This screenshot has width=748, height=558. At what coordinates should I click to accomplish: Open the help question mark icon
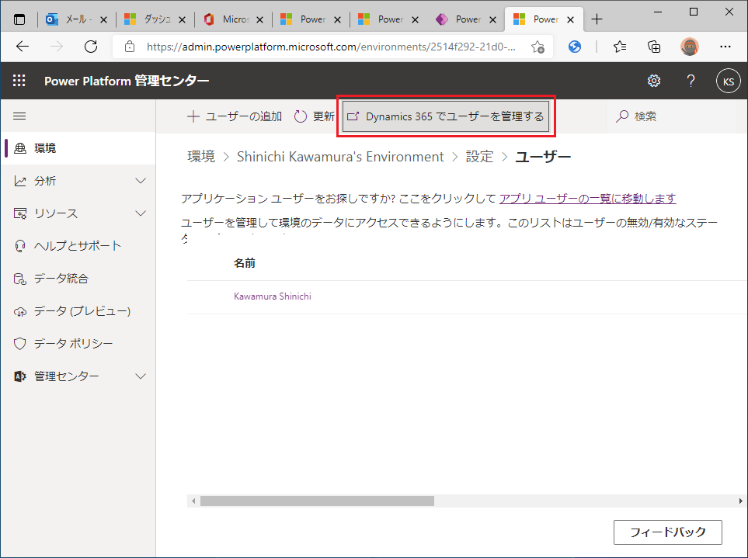pos(691,81)
